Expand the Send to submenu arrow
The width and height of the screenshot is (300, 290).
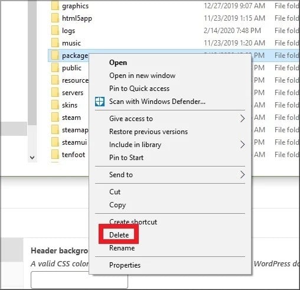point(242,175)
